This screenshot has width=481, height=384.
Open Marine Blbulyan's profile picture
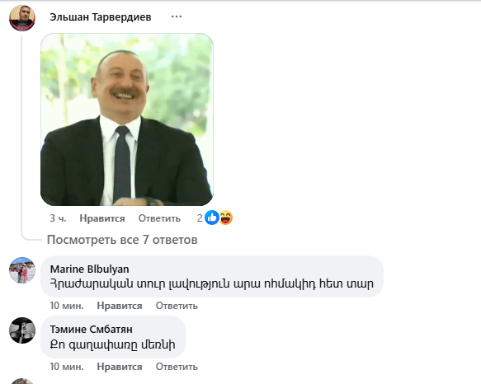pos(22,270)
